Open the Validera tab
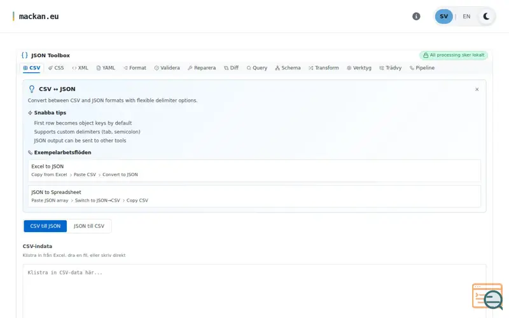Screen dimensions: 509x318 pos(167,68)
